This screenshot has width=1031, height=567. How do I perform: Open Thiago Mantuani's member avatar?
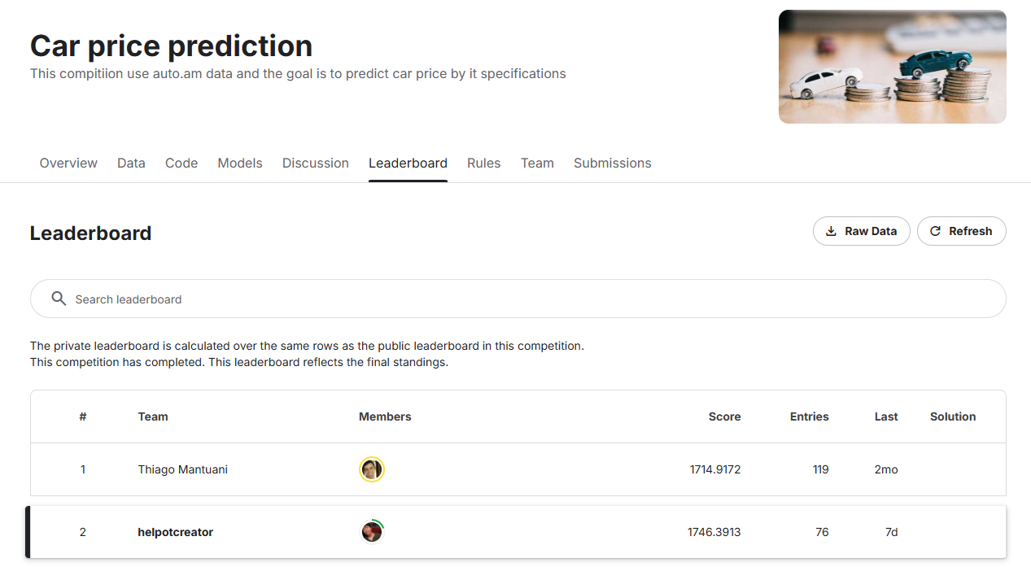372,469
